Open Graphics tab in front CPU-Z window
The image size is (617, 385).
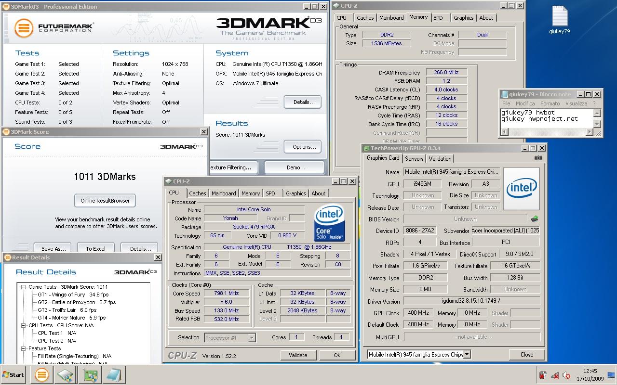[295, 193]
